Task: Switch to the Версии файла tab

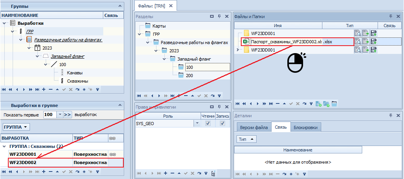Action: [254, 127]
